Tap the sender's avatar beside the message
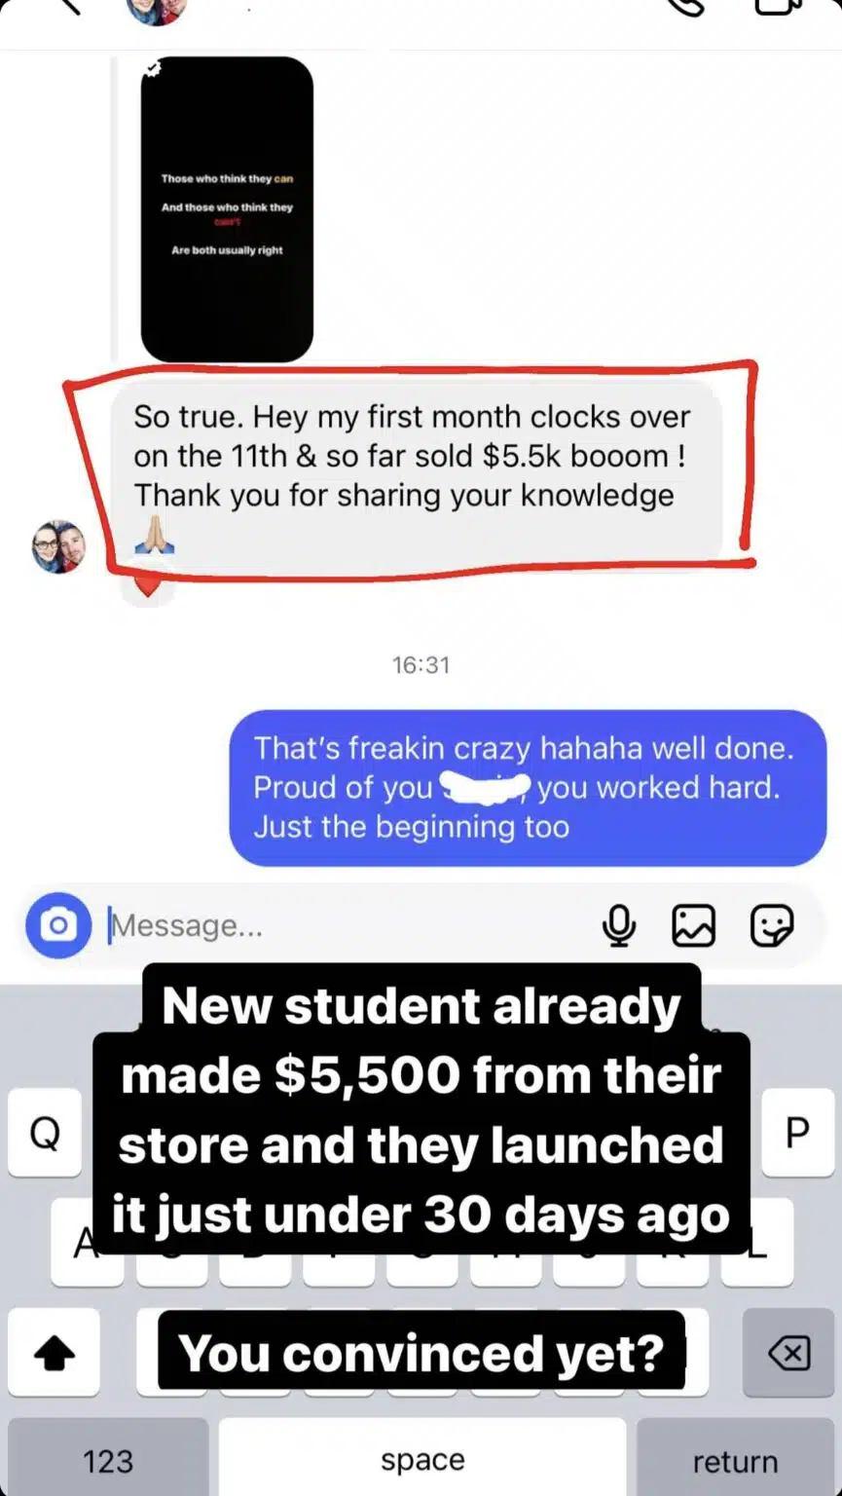Image resolution: width=842 pixels, height=1496 pixels. (58, 546)
